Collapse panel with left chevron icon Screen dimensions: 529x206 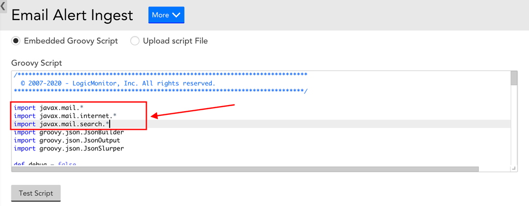3,6
